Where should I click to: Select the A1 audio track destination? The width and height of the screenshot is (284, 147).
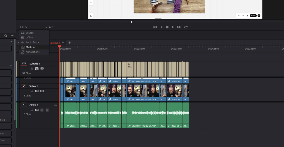pyautogui.click(x=24, y=104)
